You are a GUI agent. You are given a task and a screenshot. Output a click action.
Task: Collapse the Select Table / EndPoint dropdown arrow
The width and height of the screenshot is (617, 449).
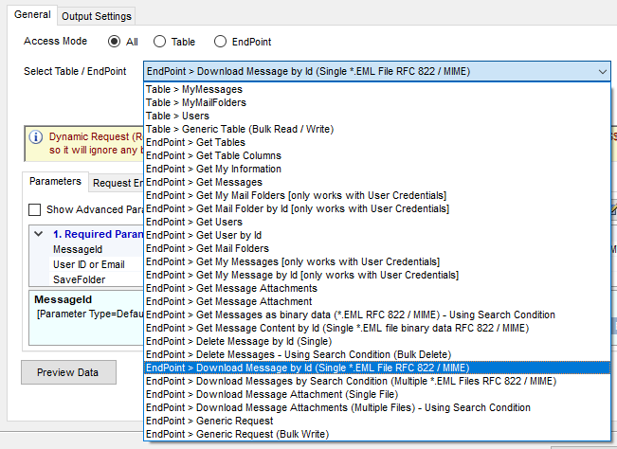604,71
